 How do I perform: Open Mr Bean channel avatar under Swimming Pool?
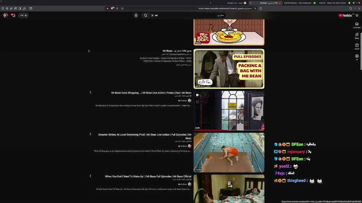click(189, 146)
